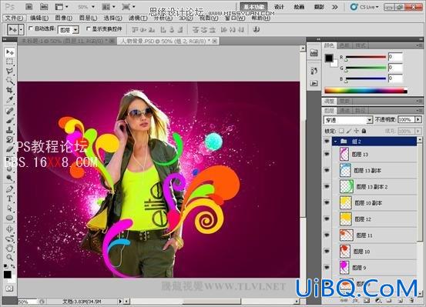Viewport: 426px width, 307px height.
Task: Select the Horizontal Type tool
Action: tap(10, 199)
